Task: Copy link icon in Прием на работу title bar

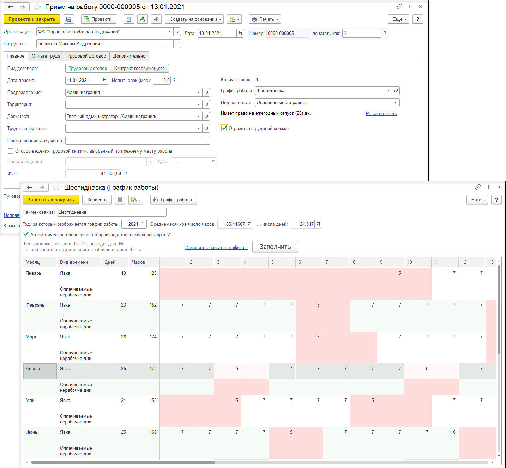Action: (399, 7)
